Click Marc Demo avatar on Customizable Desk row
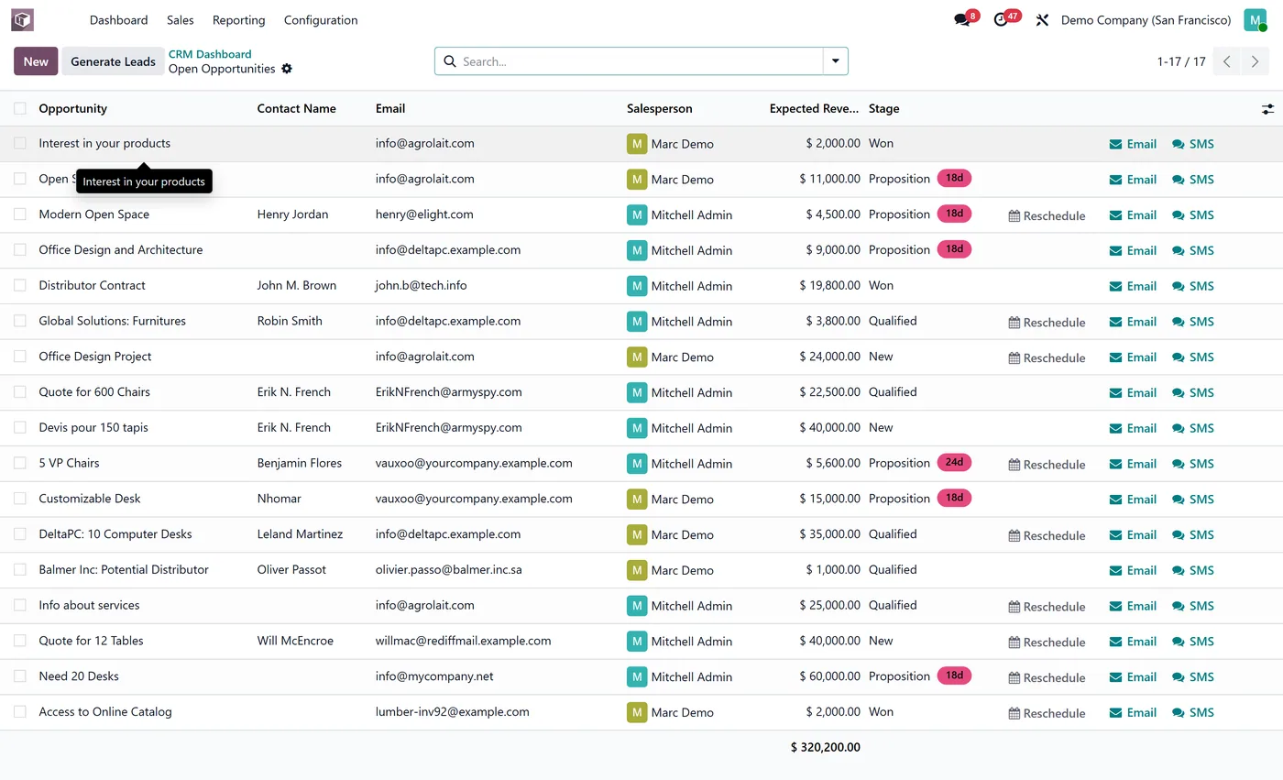 tap(637, 499)
